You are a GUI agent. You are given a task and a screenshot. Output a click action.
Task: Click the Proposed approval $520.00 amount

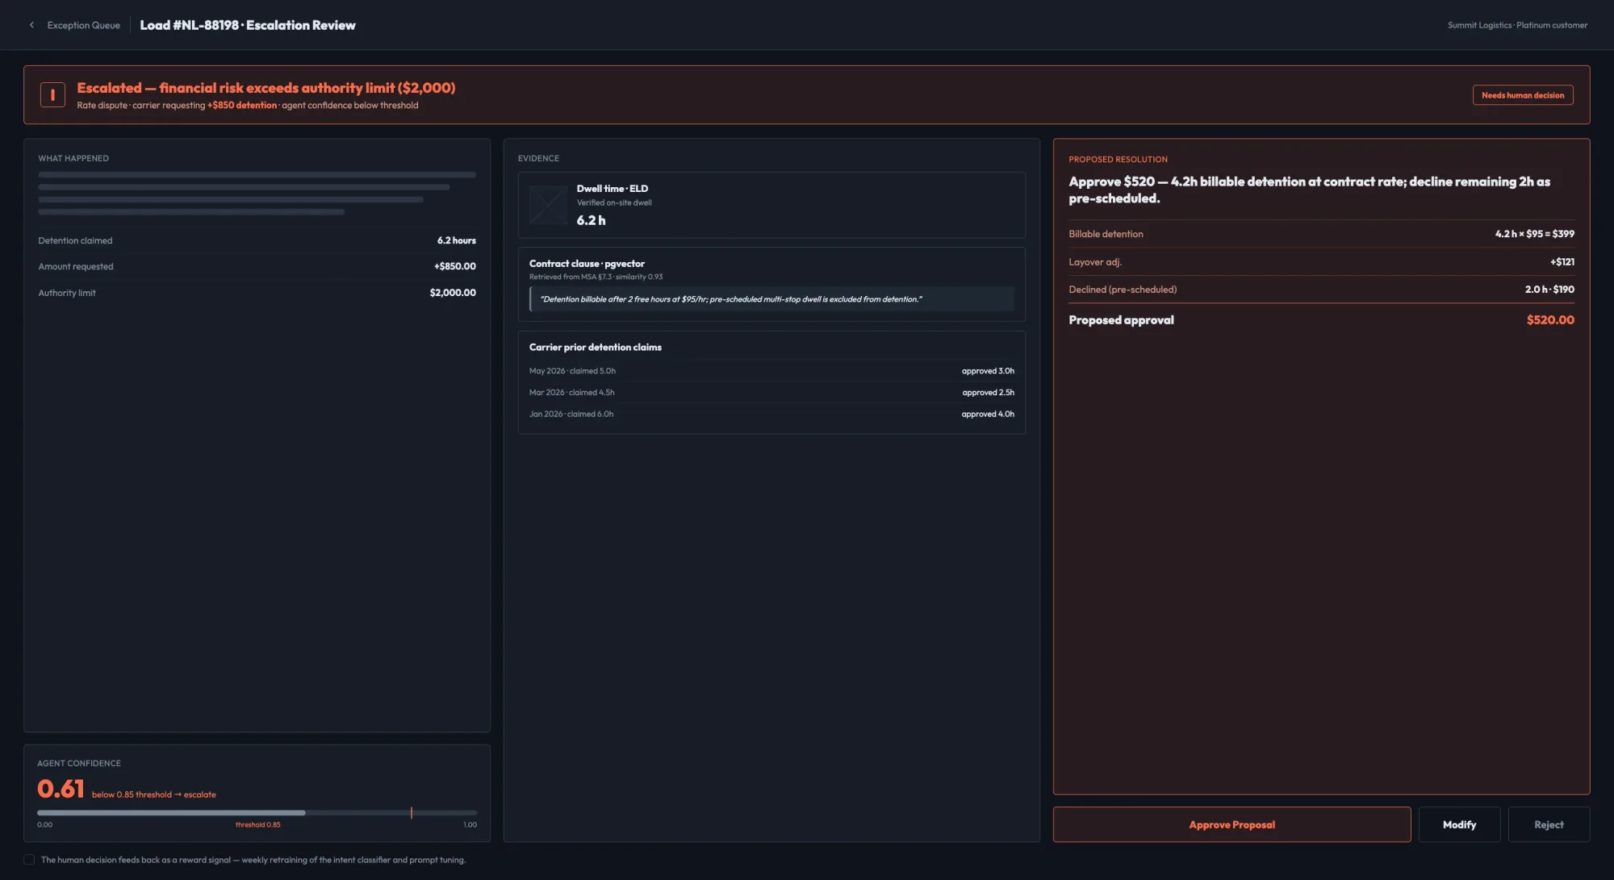(x=1549, y=320)
